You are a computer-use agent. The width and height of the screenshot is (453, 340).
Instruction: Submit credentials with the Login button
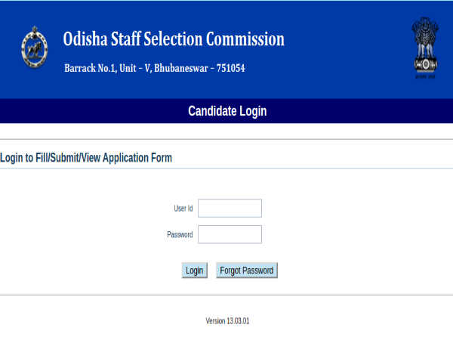point(195,270)
